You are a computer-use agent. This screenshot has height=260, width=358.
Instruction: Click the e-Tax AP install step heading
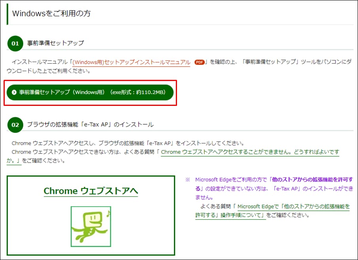coord(90,124)
